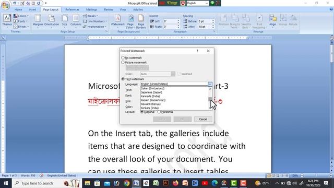The image size is (334, 188).
Task: Open the theme Fonts menu
Action: coord(20,21)
